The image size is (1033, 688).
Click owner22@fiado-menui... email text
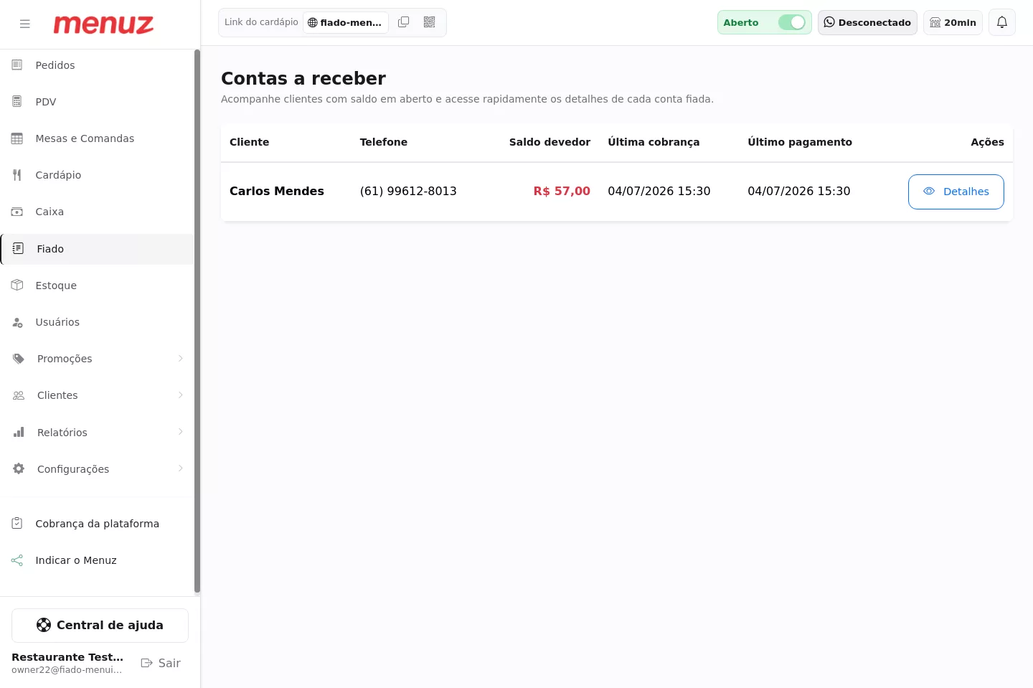(67, 670)
